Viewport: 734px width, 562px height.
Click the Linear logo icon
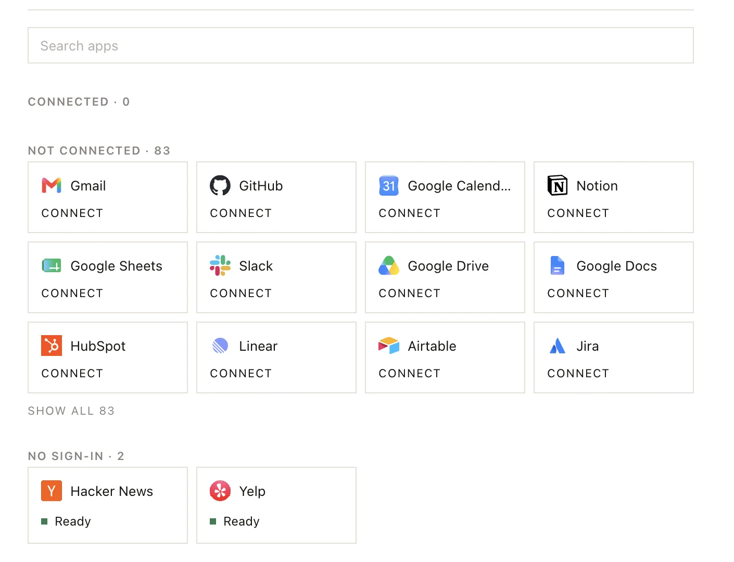pos(220,346)
